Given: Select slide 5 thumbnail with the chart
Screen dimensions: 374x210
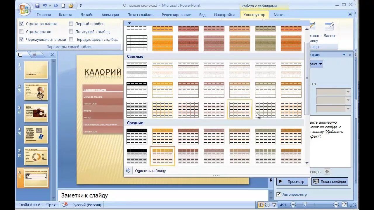Looking at the screenshot, I should (36, 156).
